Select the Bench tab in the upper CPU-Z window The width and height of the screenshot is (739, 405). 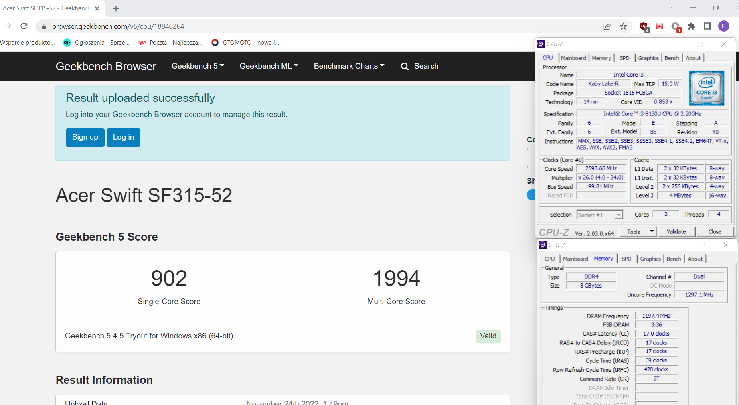click(672, 58)
